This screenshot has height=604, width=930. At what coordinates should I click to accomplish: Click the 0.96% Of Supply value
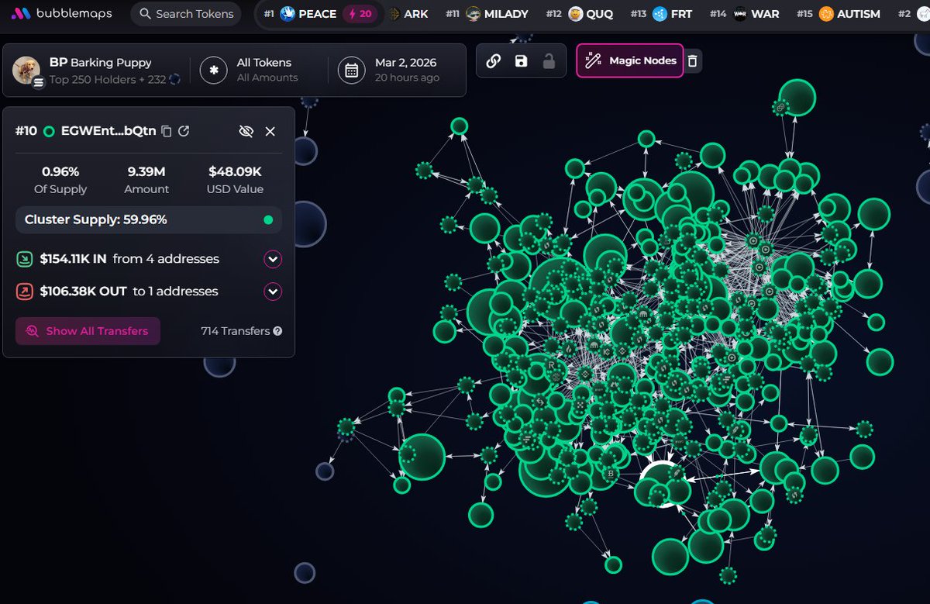[60, 171]
